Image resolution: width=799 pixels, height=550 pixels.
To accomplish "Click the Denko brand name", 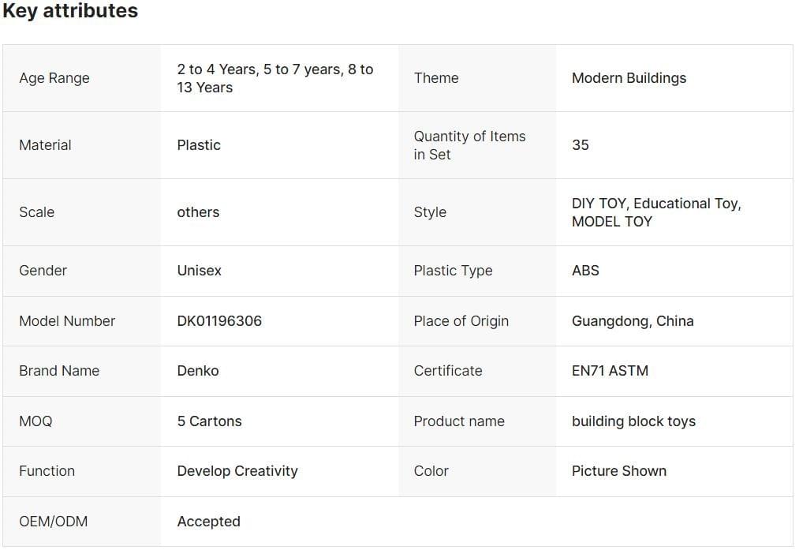I will click(198, 371).
